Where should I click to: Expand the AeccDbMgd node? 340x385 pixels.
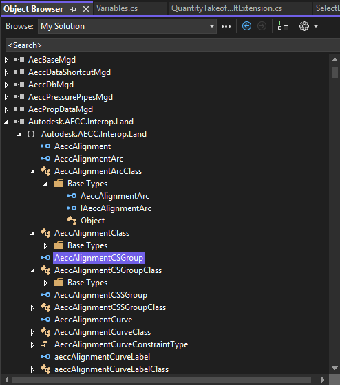[6, 85]
